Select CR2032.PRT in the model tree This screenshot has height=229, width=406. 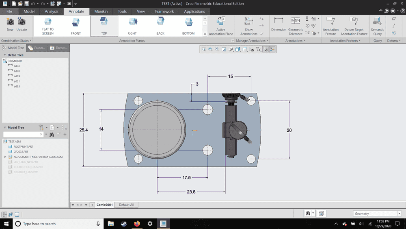[21, 151]
